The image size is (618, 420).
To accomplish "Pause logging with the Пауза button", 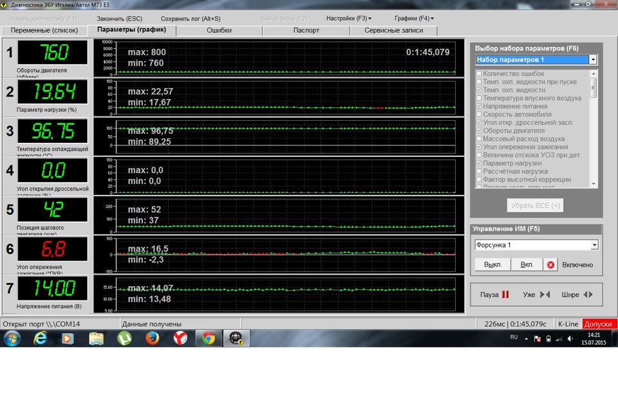I will (x=494, y=295).
